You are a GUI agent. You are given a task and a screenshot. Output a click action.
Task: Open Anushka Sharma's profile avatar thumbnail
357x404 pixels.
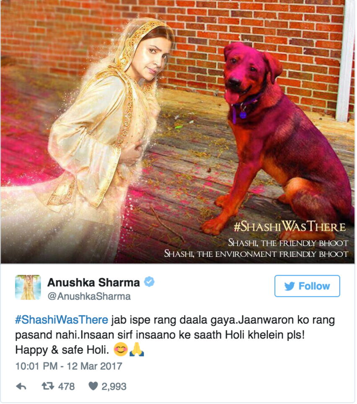tap(28, 287)
